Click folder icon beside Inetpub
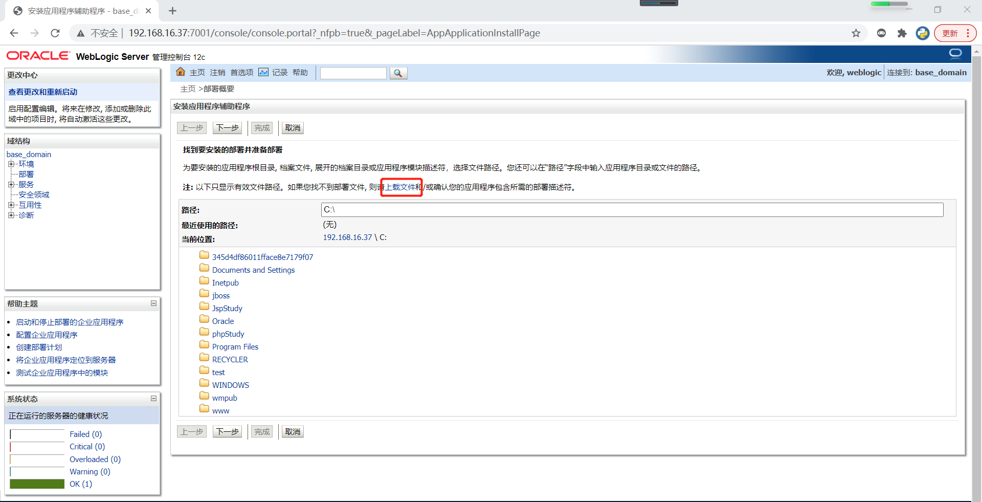 [x=205, y=280]
